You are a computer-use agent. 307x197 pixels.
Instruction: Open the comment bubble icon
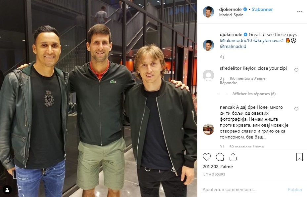220,157
